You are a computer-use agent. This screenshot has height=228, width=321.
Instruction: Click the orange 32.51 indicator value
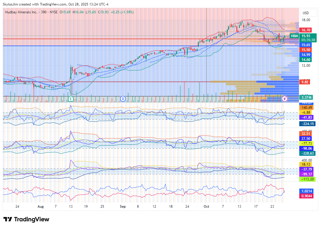(x=305, y=134)
